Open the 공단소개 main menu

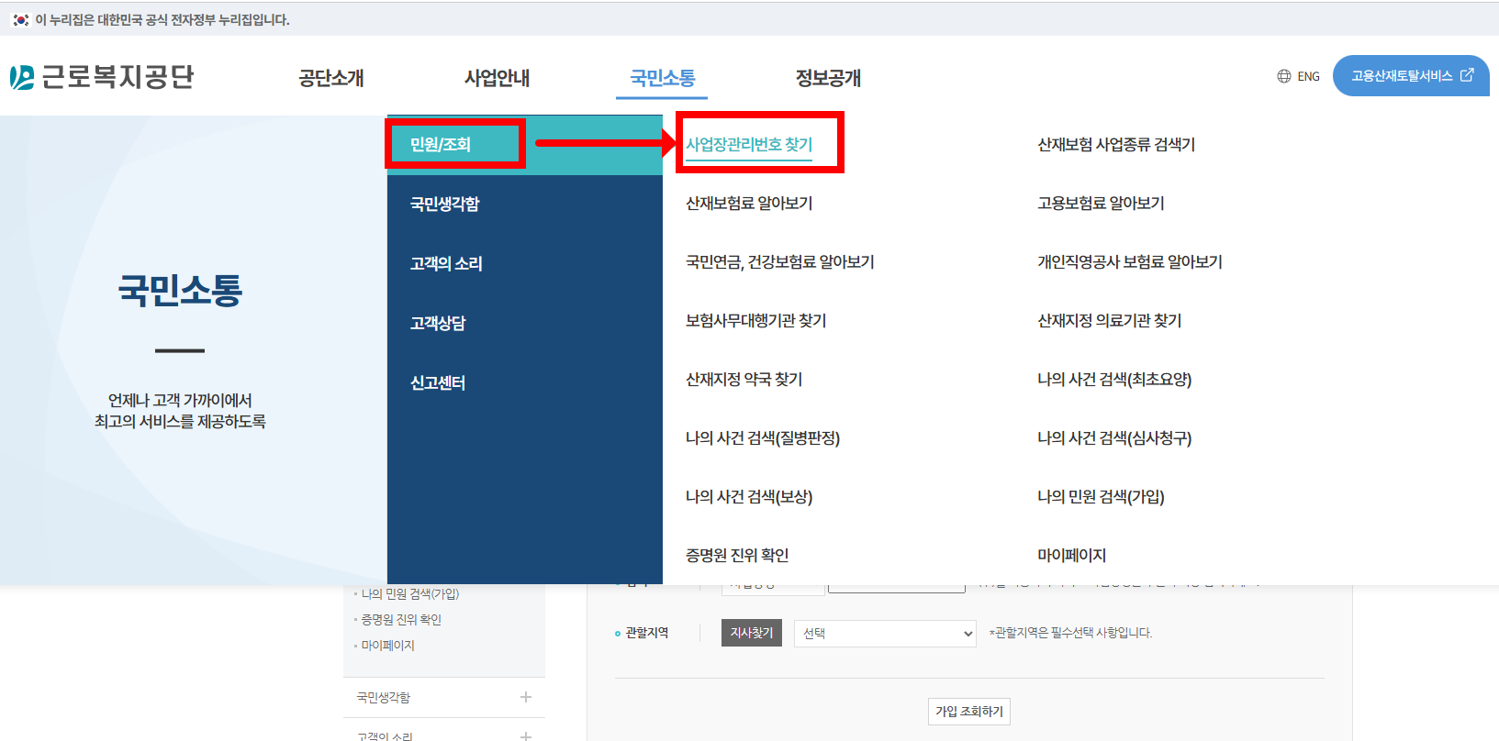[331, 78]
